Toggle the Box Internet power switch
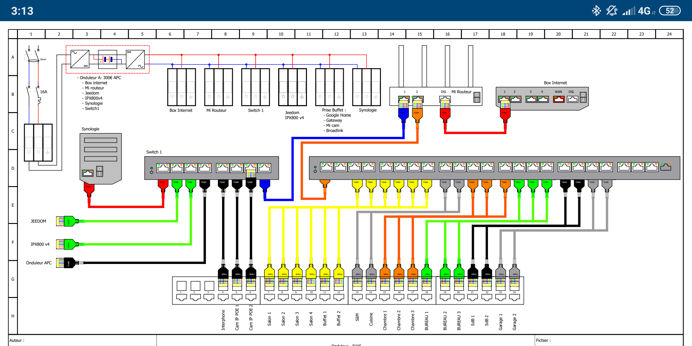692x346 pixels. 583,97
